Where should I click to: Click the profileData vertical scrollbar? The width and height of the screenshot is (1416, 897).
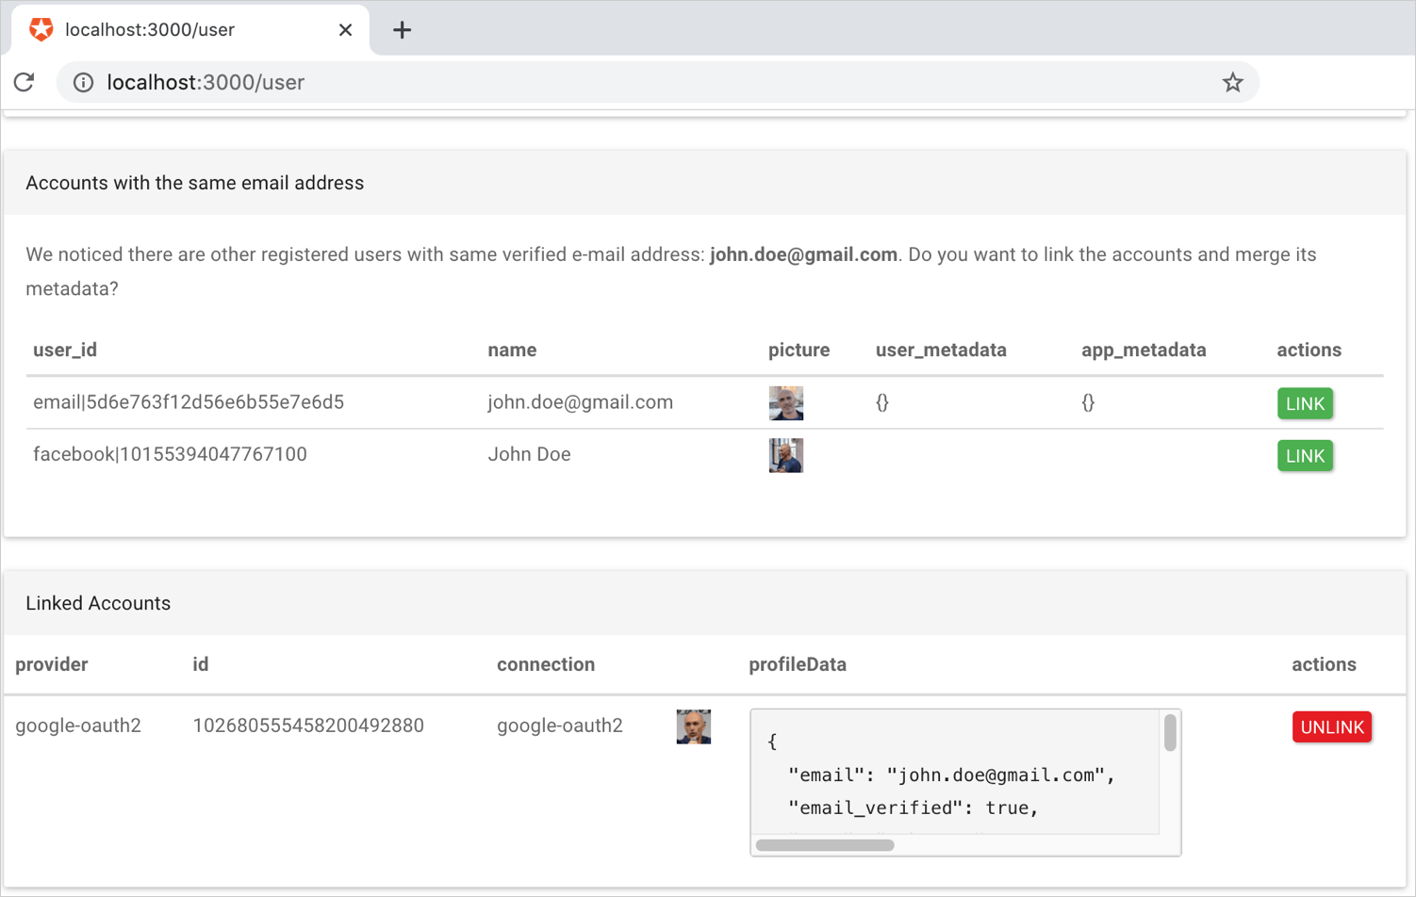pyautogui.click(x=1169, y=730)
